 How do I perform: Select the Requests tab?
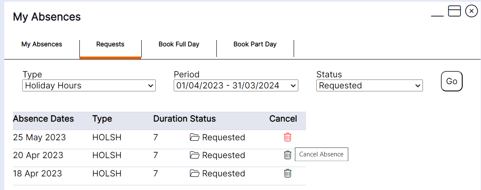[x=110, y=44]
